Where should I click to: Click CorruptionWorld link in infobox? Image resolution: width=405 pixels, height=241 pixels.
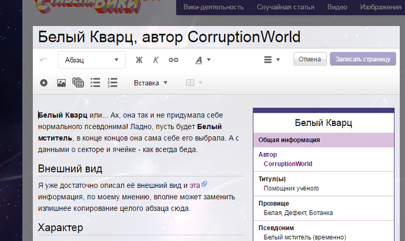point(288,164)
